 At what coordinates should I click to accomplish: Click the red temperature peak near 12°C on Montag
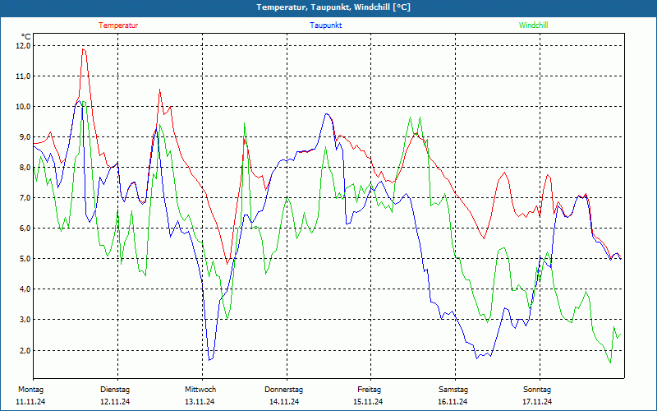click(84, 49)
